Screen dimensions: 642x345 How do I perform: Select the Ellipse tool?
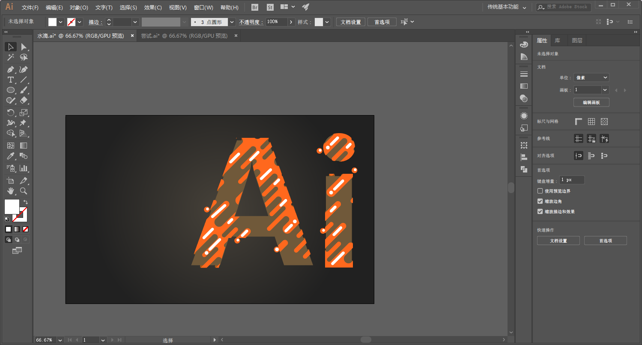click(x=11, y=90)
